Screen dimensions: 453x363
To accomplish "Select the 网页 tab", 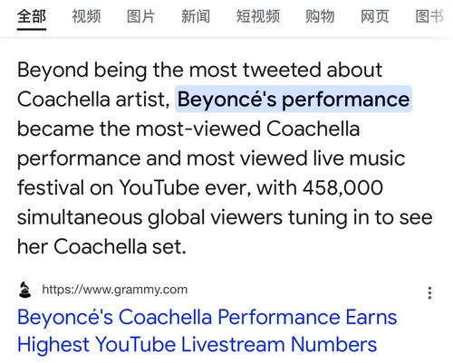I will [375, 16].
